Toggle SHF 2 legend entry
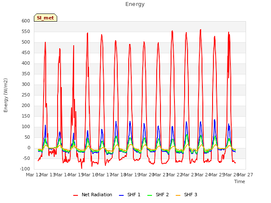 [x=158, y=195]
